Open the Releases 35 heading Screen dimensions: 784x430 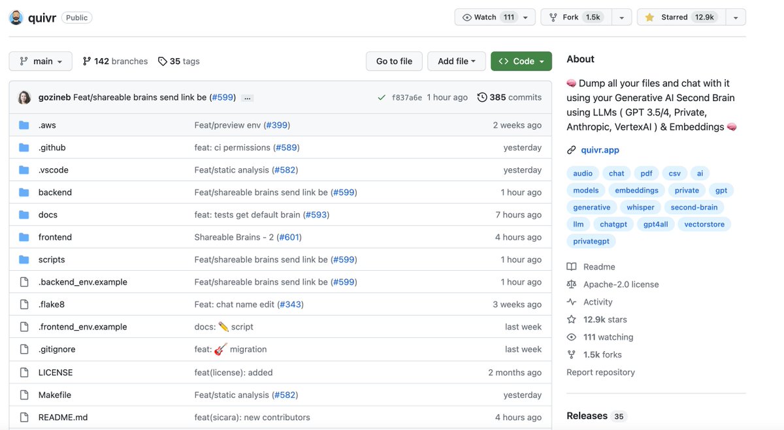(596, 416)
